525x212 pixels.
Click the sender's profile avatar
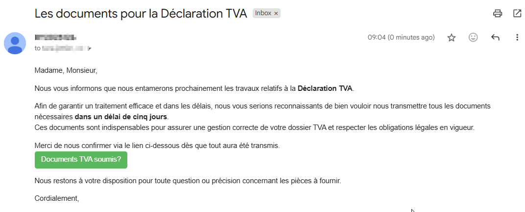[x=15, y=43]
